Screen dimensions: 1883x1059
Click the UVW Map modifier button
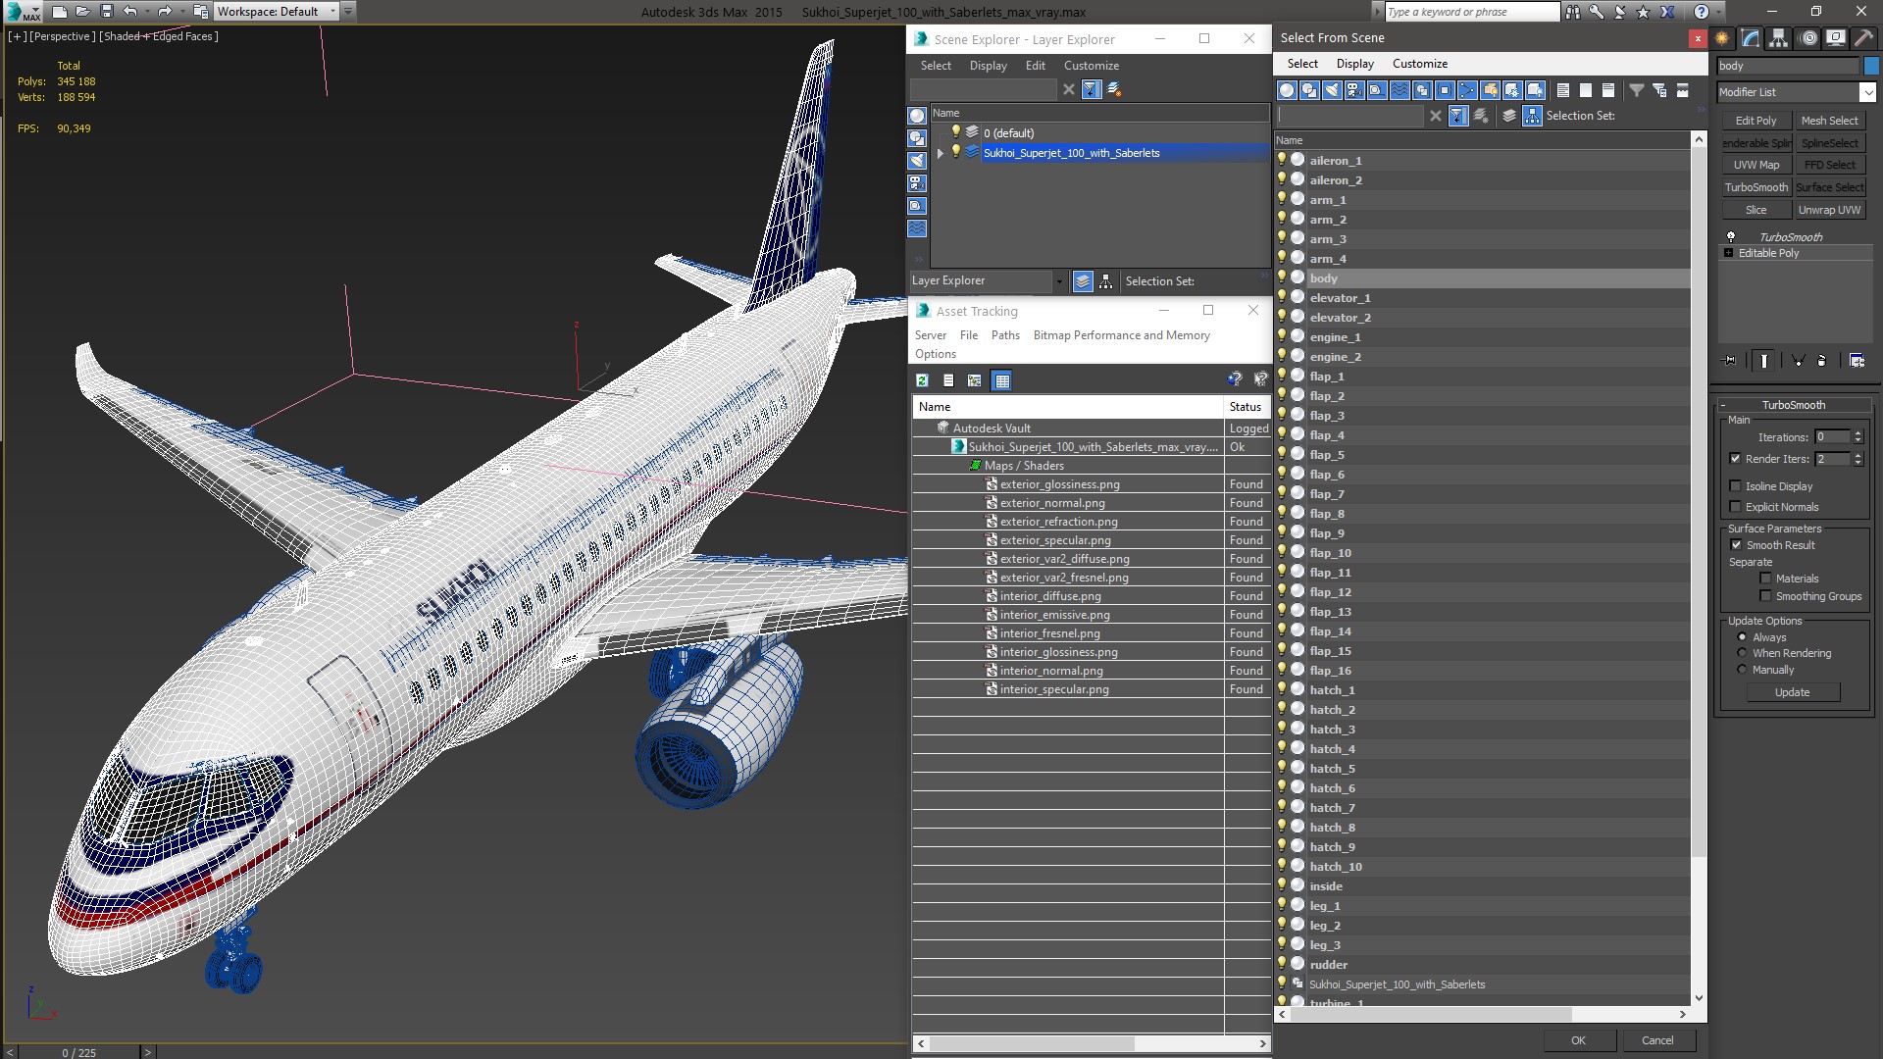point(1756,165)
